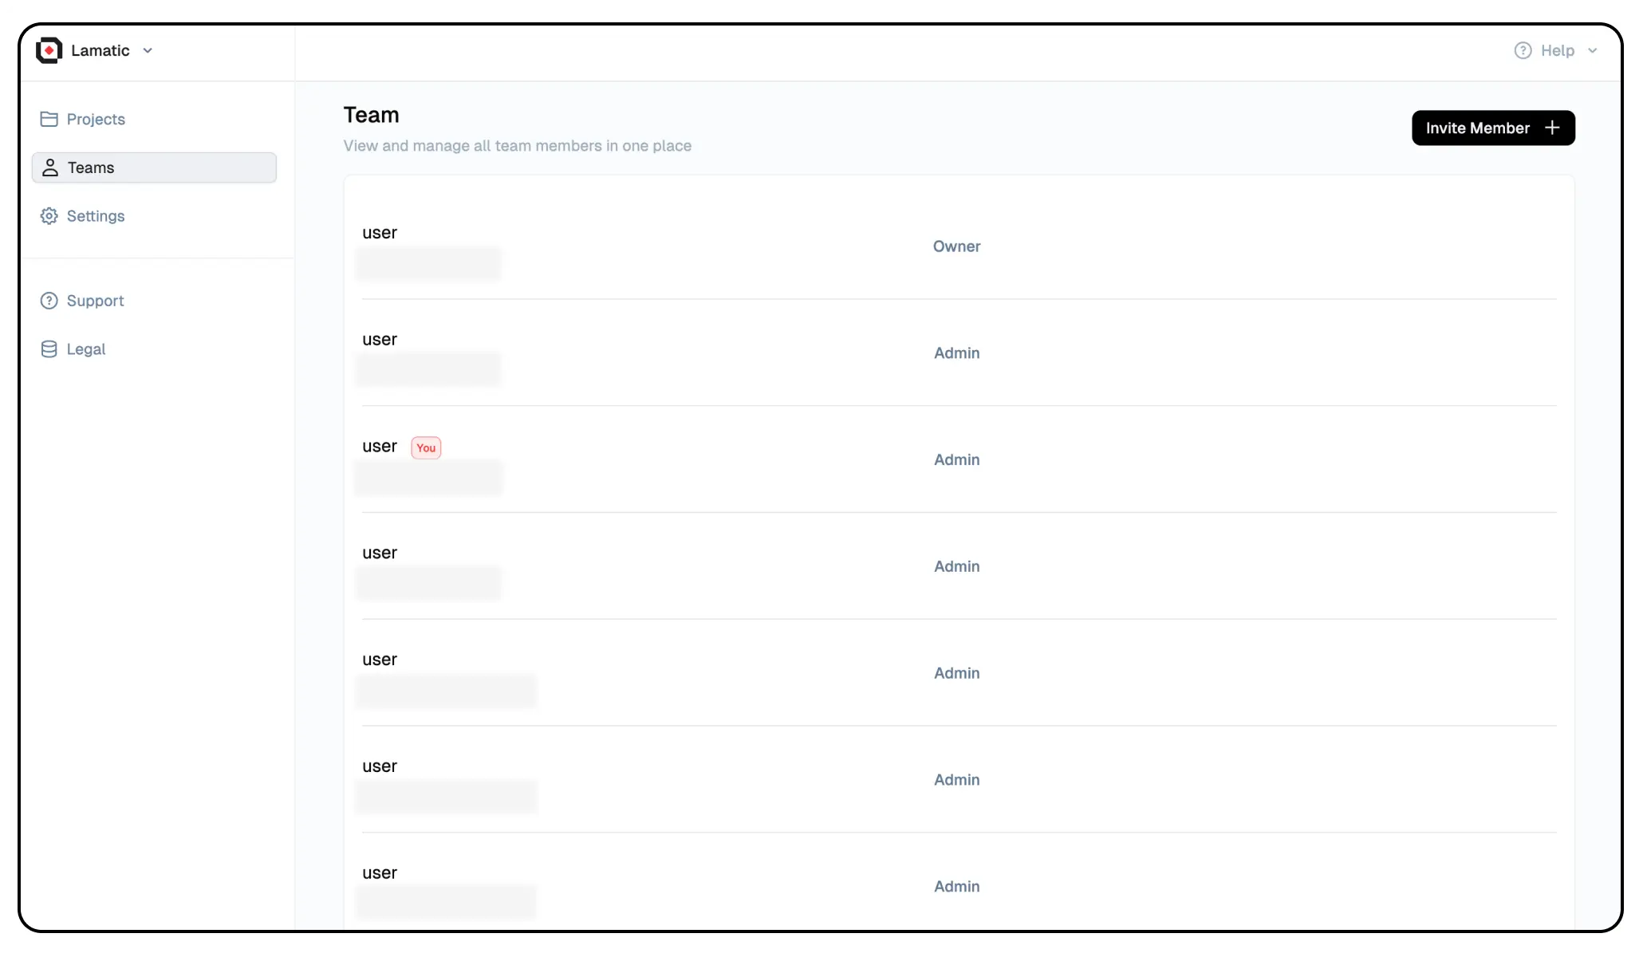
Task: Open the Support page link
Action: pos(96,301)
